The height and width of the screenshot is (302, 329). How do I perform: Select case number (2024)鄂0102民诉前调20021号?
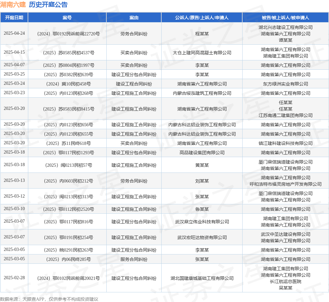(x=68, y=278)
